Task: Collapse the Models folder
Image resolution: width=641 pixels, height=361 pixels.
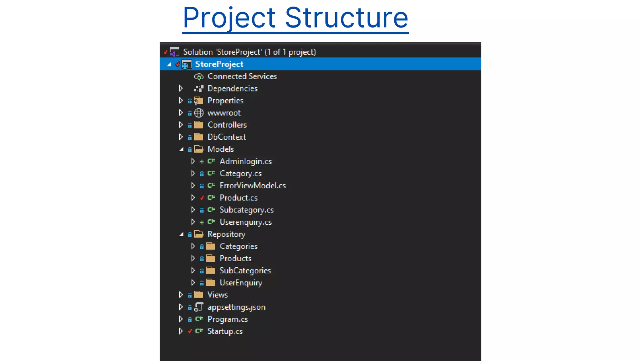Action: click(x=181, y=149)
